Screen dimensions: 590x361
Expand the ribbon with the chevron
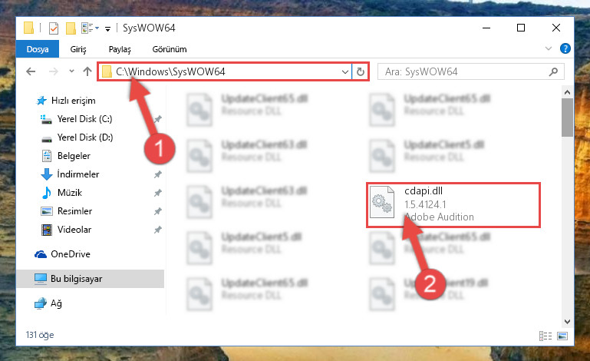coord(549,48)
